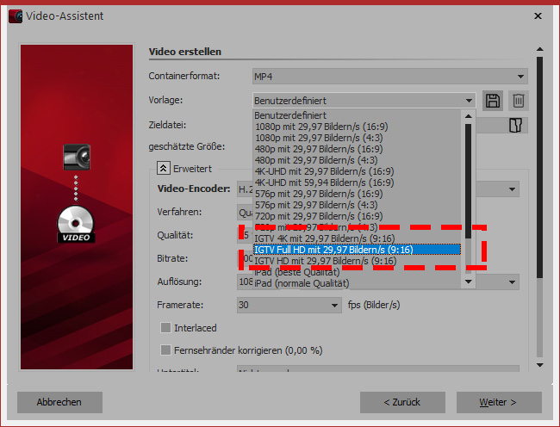Close the Video-Assistent dialog
This screenshot has height=427, width=560.
point(538,16)
